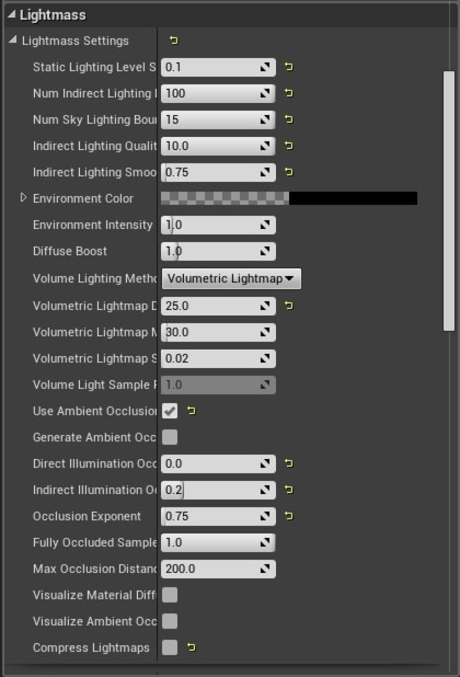Enable Generate Ambient Occlusion Material Mask

[170, 437]
